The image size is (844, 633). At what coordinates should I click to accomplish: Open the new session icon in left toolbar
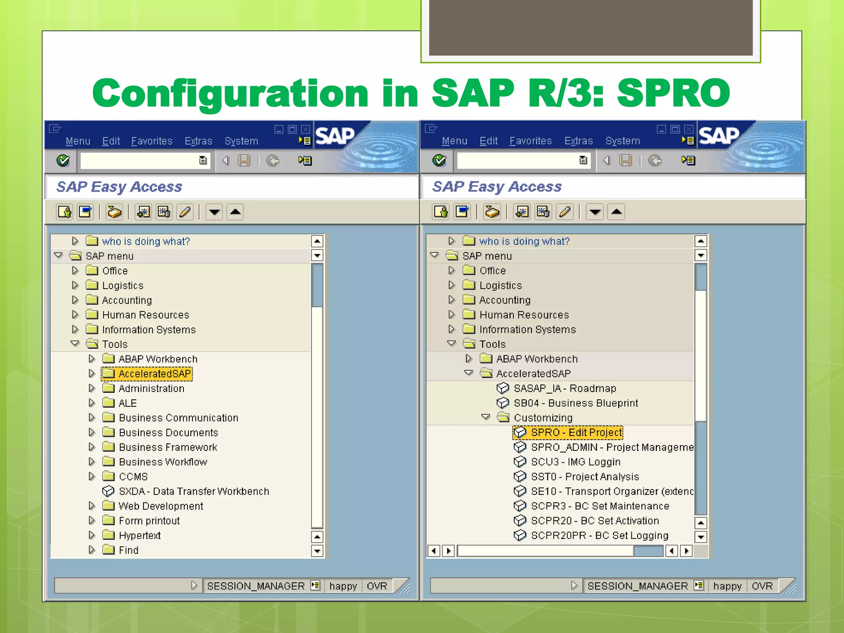click(305, 160)
